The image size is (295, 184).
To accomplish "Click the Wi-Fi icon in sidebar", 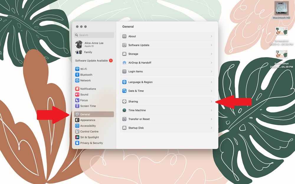I will click(77, 69).
